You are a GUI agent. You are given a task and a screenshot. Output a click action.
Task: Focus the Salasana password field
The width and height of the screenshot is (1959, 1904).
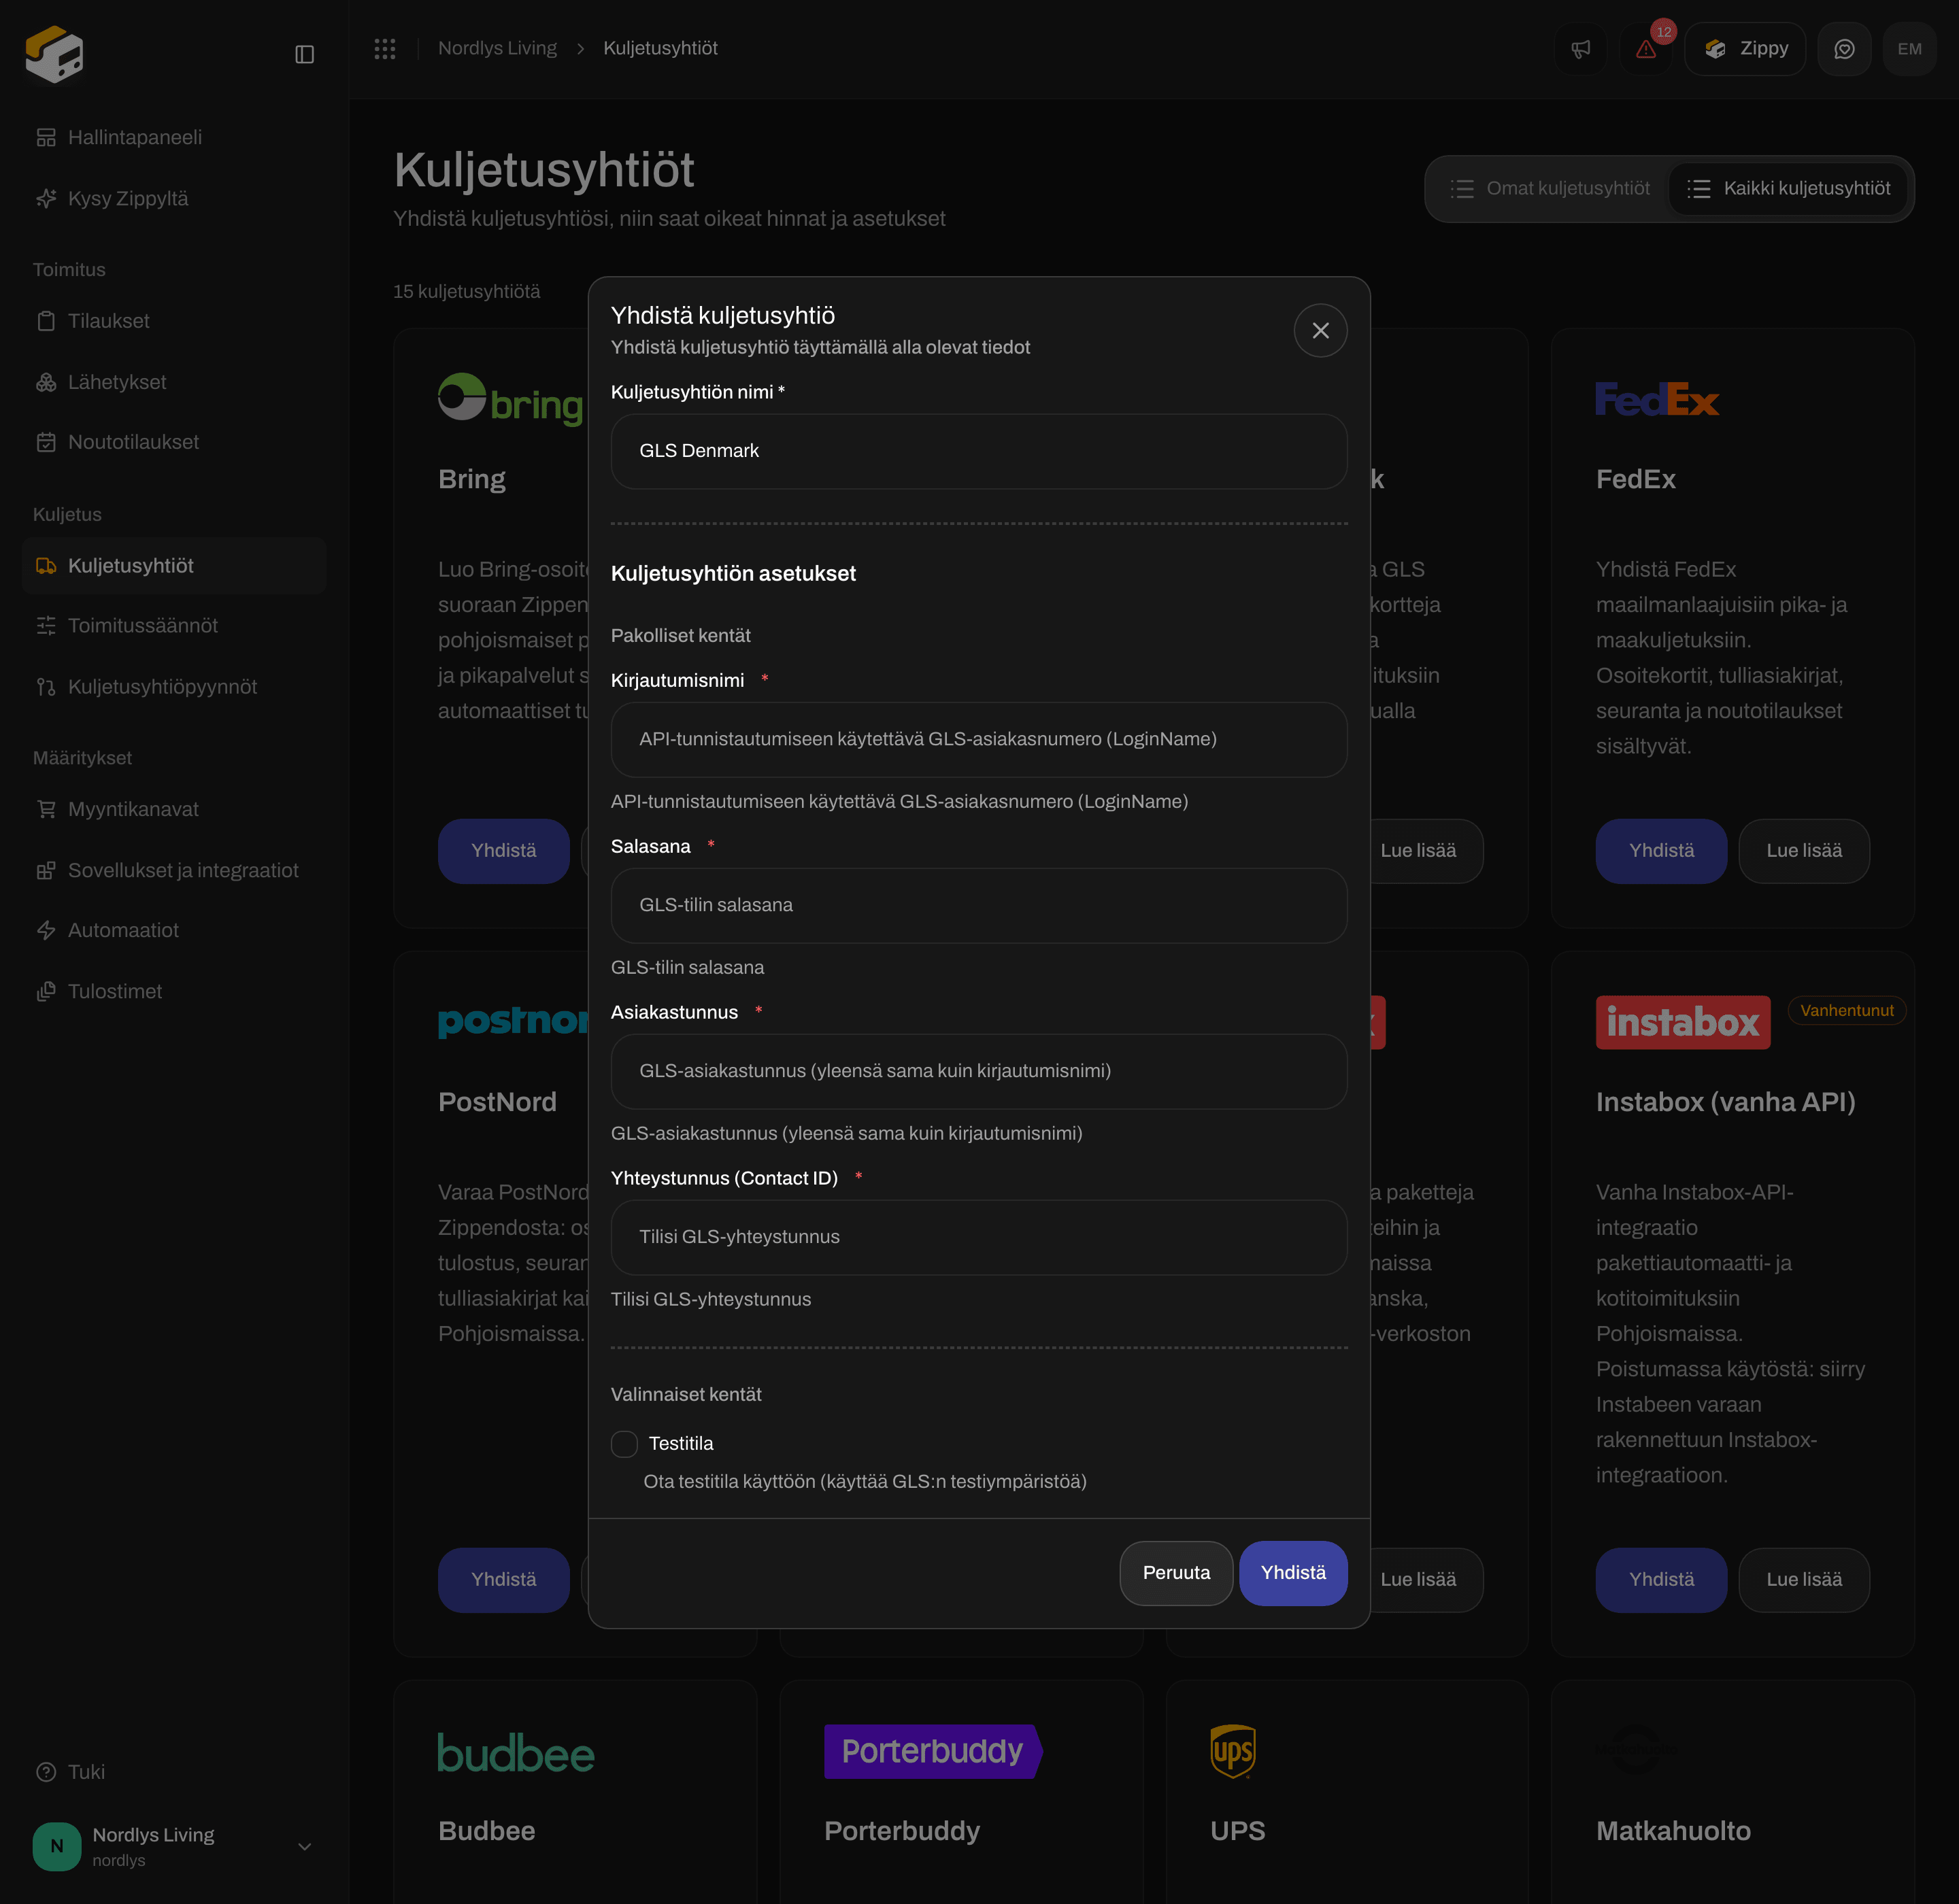(x=979, y=905)
